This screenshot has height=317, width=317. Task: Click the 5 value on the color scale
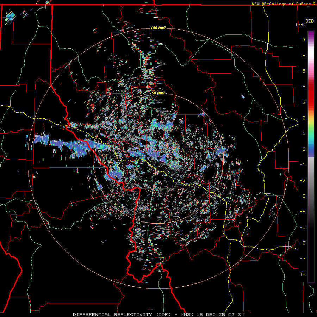[304, 71]
